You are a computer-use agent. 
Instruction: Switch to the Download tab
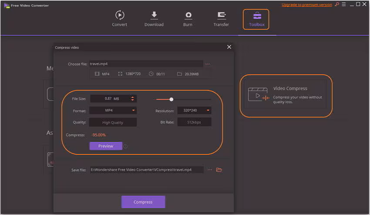154,19
